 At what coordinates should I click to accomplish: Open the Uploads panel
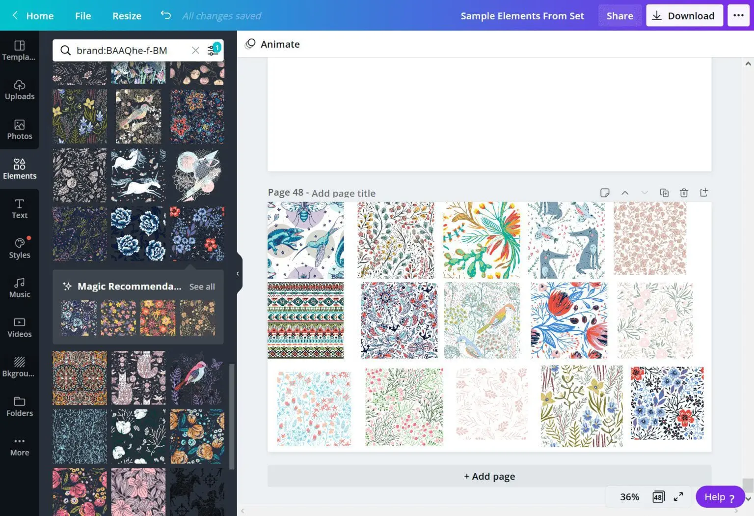(x=20, y=90)
